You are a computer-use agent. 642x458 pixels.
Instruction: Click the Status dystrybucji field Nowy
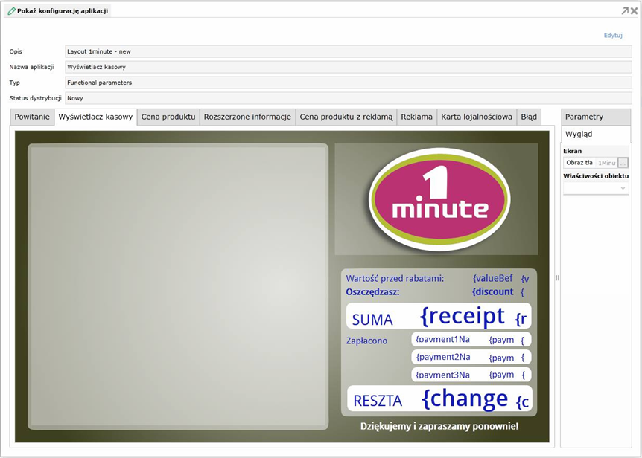tap(349, 98)
